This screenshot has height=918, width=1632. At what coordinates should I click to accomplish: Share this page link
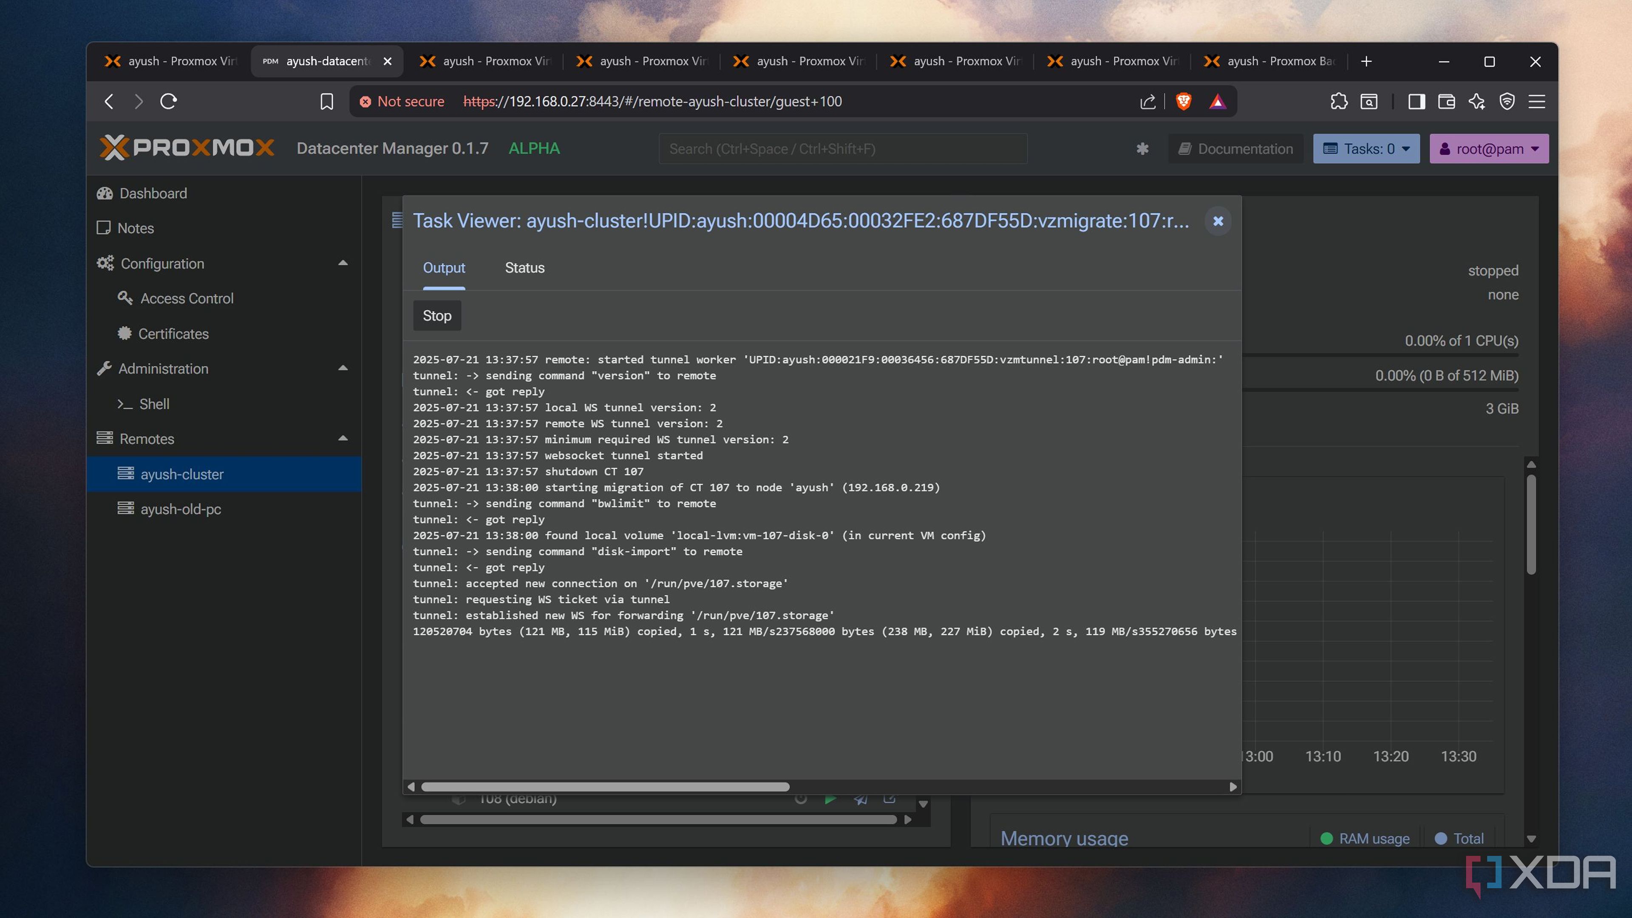click(1147, 102)
